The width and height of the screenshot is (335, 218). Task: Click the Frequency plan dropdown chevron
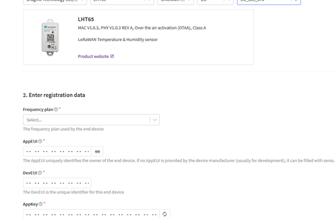tap(155, 120)
